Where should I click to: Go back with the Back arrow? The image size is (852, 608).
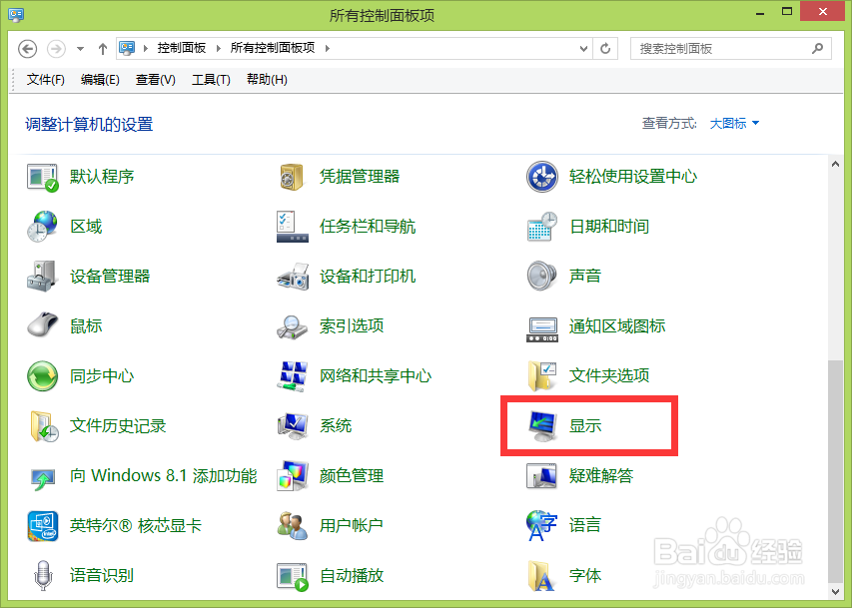[28, 49]
